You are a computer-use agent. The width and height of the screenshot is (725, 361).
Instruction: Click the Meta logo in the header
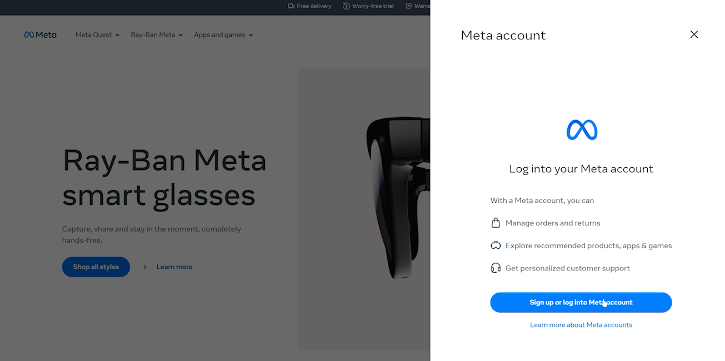40,34
